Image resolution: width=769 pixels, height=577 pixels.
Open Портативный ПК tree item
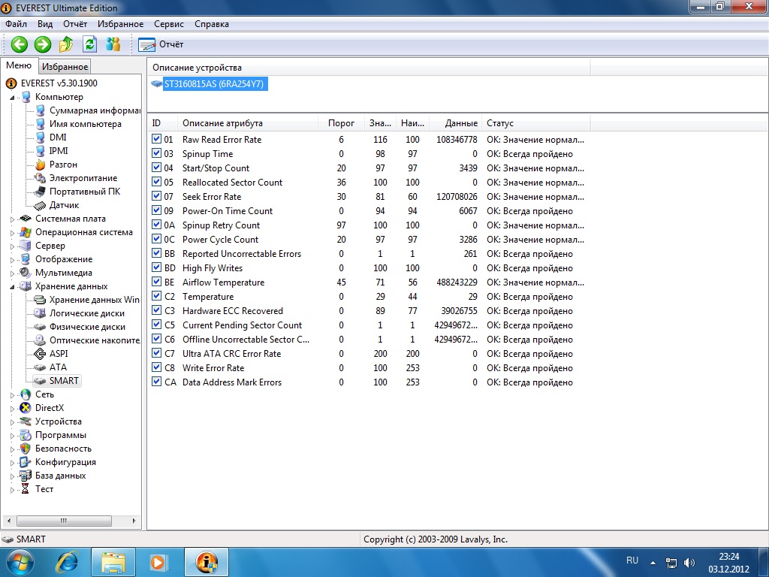pyautogui.click(x=85, y=192)
